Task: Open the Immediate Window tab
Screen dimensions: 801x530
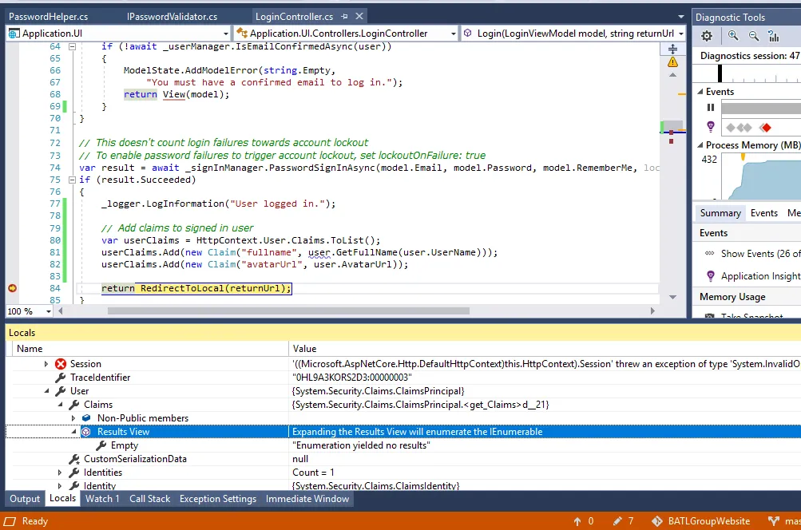Action: (307, 498)
